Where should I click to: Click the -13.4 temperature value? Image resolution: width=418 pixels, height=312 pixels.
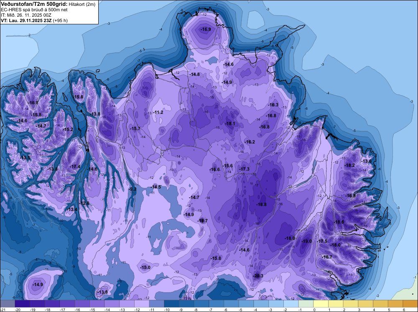(72, 210)
